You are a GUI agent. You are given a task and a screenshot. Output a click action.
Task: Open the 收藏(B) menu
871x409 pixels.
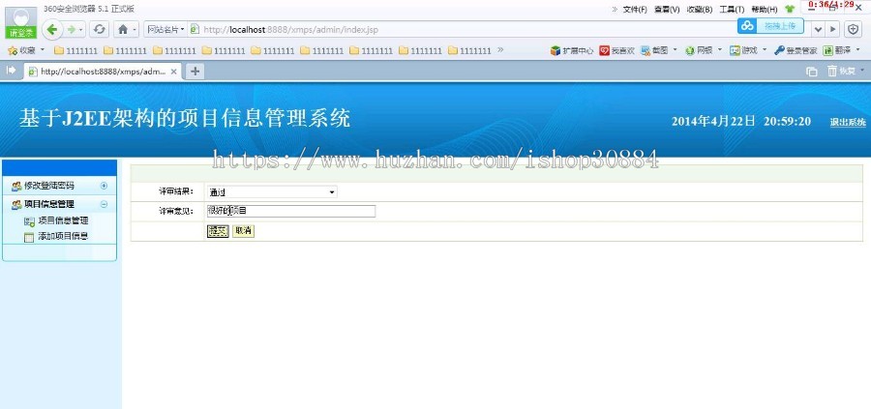[700, 10]
